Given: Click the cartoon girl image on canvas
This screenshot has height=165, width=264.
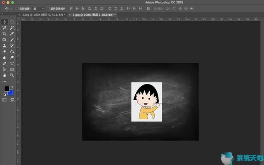Looking at the screenshot, I should tap(146, 102).
